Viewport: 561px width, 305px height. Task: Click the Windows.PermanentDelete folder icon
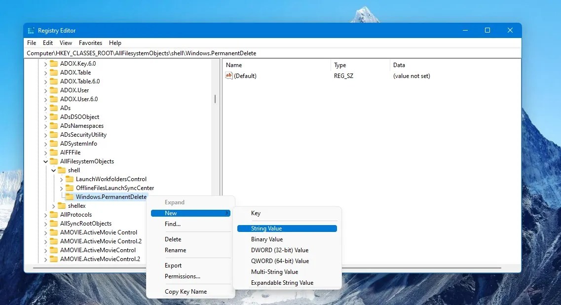[70, 197]
